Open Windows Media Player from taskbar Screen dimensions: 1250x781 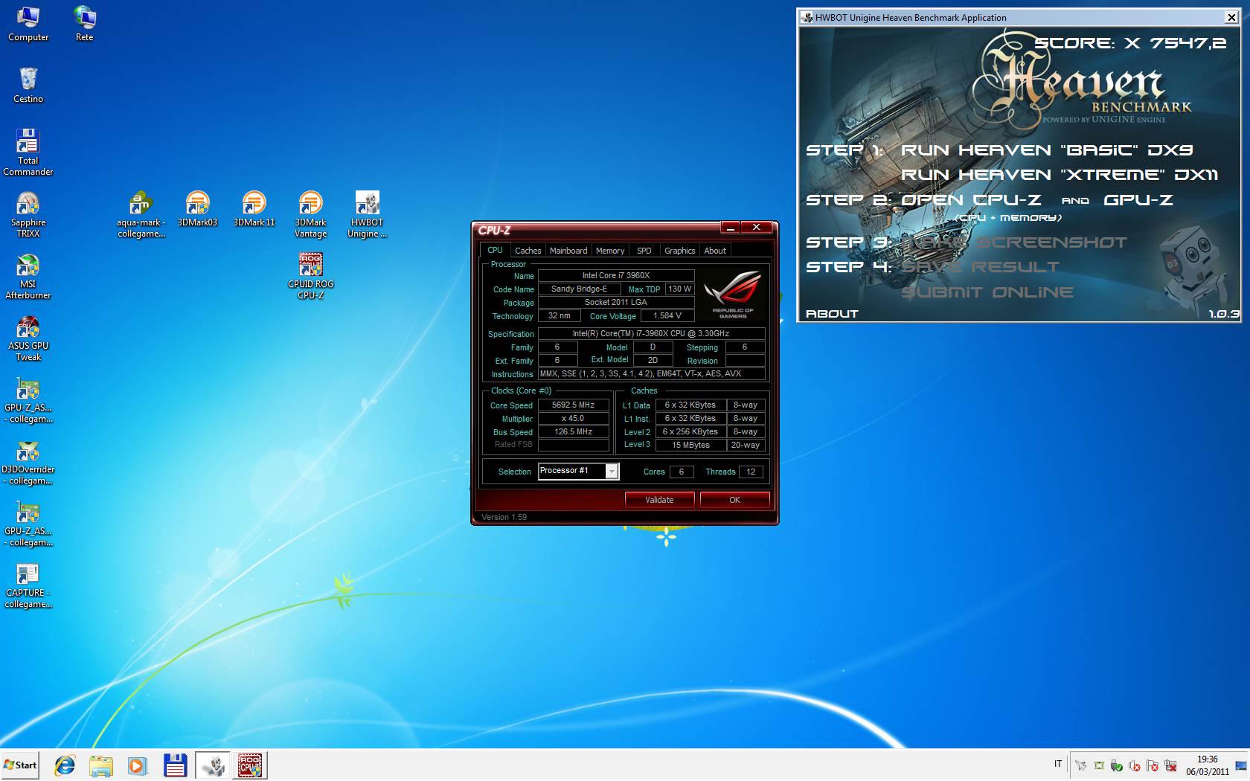click(137, 765)
